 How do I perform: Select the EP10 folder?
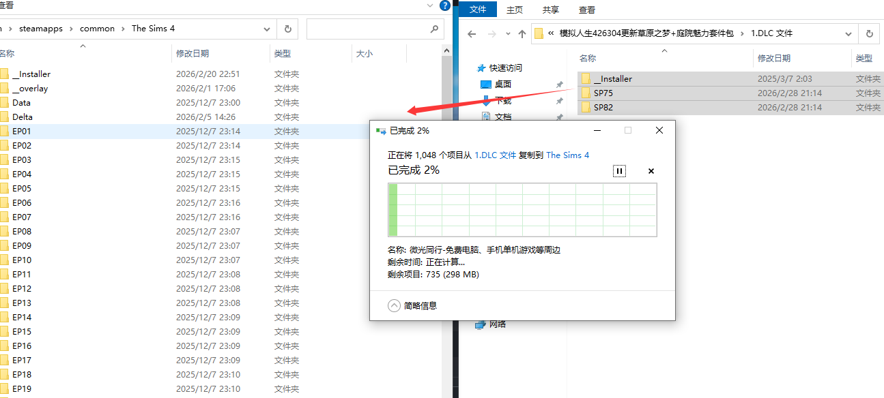22,260
